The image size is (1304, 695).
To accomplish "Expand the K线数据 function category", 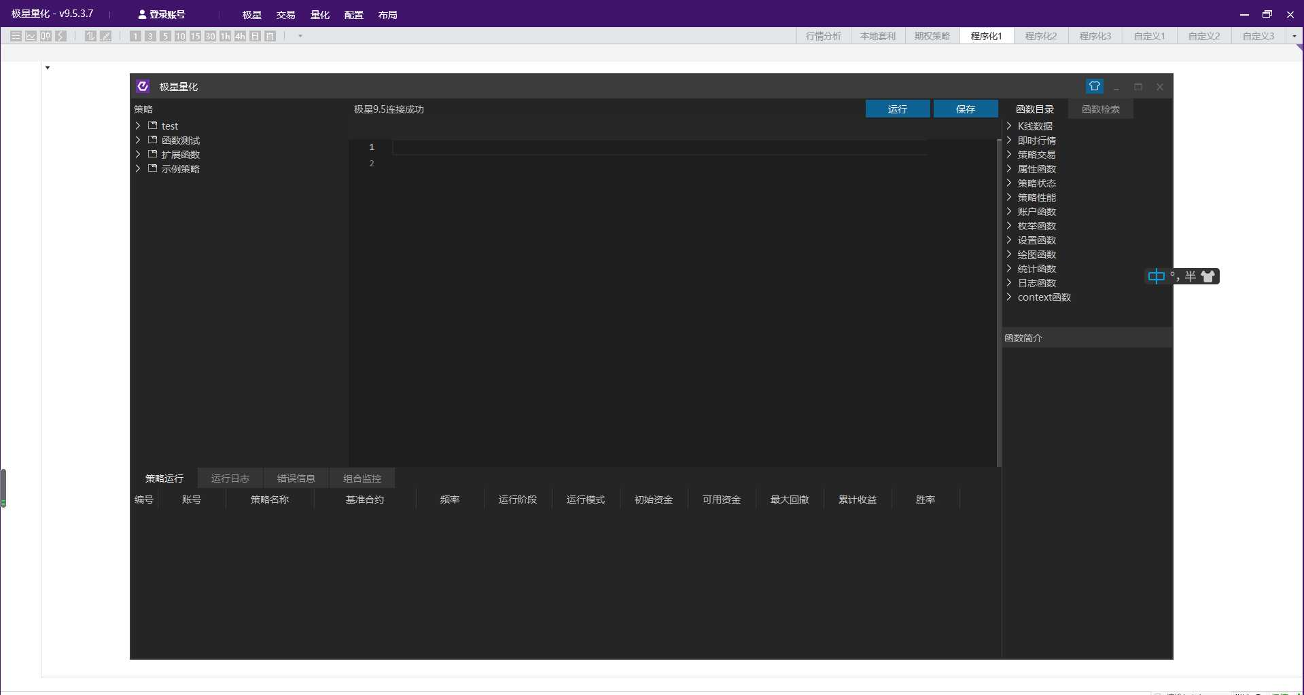I will [x=1009, y=126].
